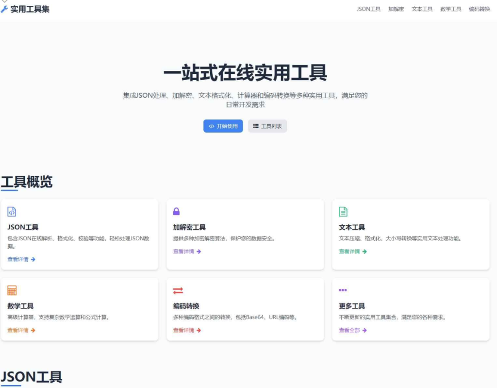The height and width of the screenshot is (388, 497).
Task: Click the JSON code file icon on JSON工具 card
Action: click(11, 211)
